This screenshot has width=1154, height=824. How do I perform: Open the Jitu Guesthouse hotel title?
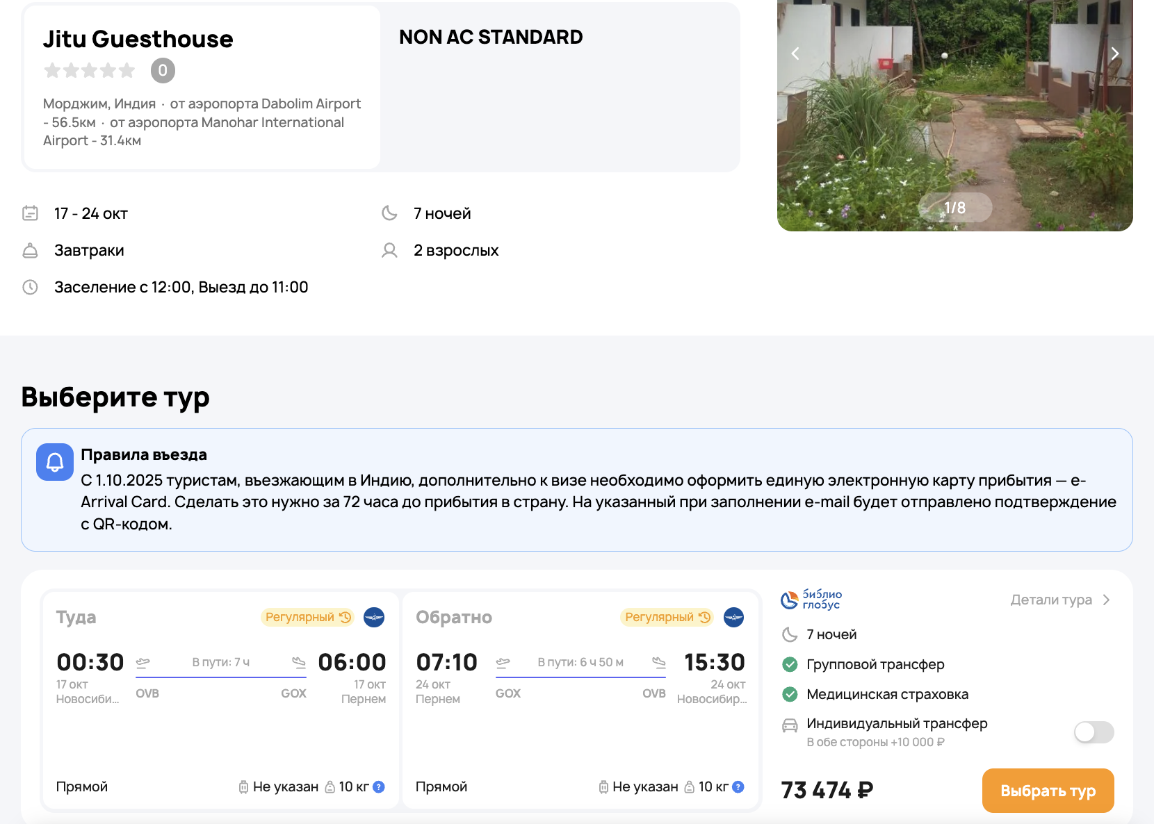click(138, 40)
